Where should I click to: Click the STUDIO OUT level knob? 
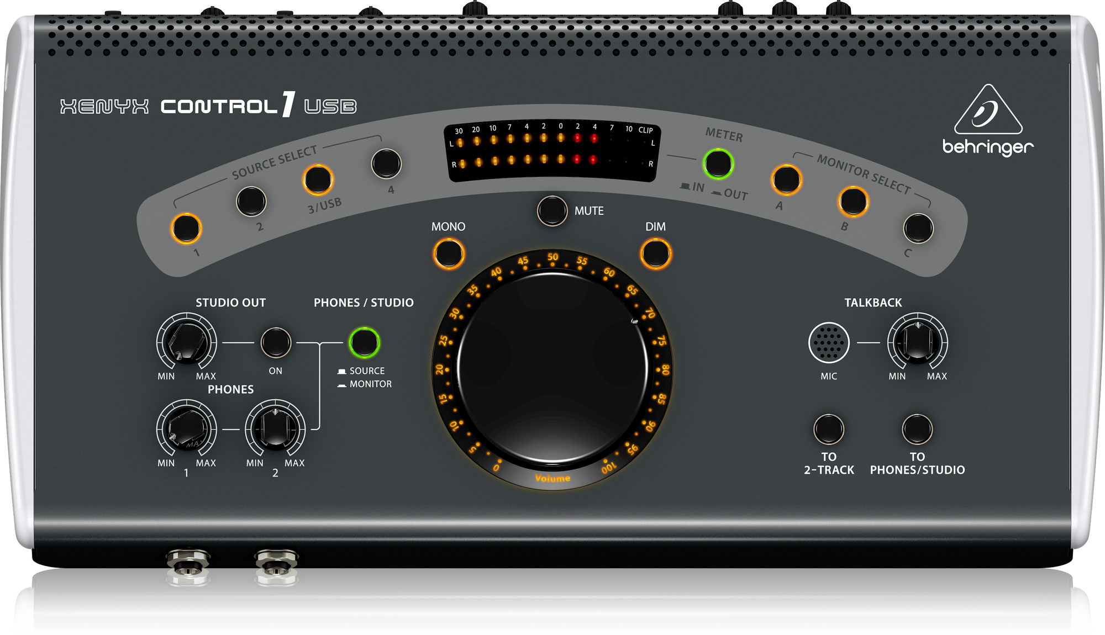click(187, 342)
